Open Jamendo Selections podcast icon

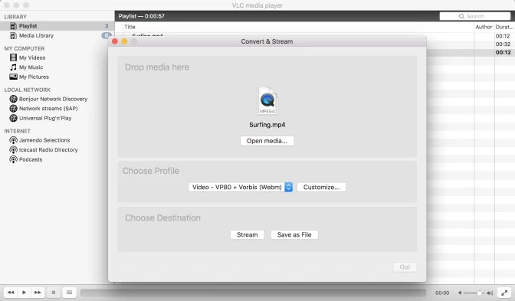pyautogui.click(x=13, y=140)
